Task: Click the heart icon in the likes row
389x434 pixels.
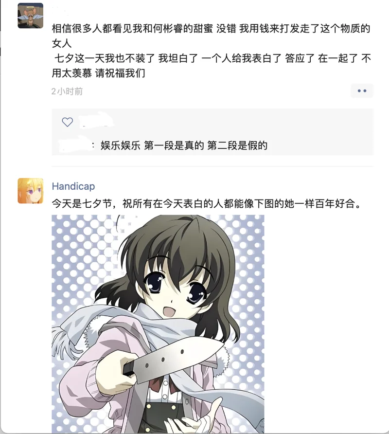Action: coord(67,122)
